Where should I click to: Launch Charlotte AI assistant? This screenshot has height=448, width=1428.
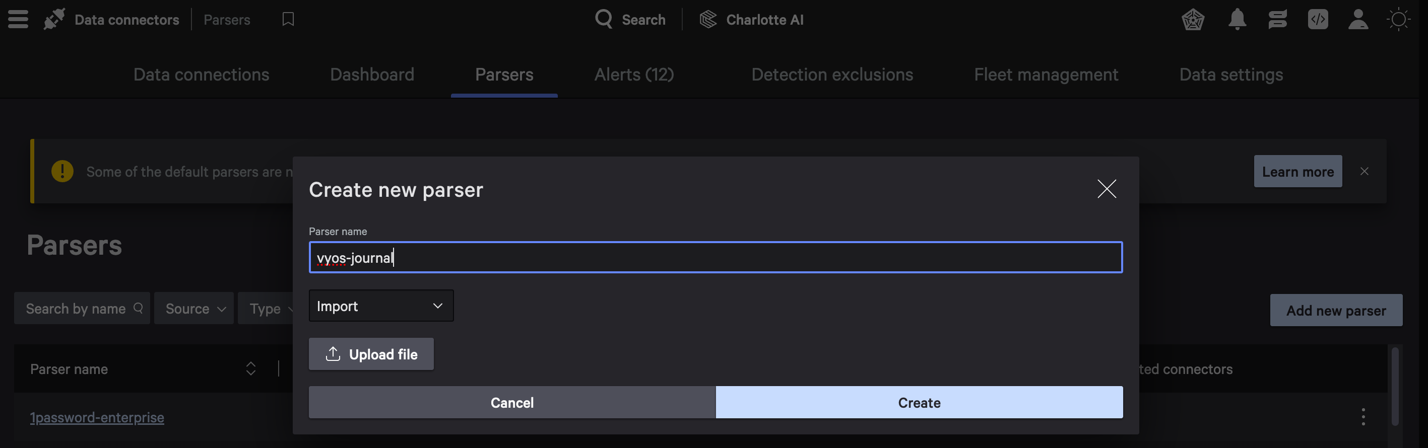point(751,20)
